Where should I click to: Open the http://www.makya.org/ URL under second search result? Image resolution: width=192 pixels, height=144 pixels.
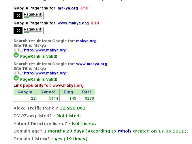click(46, 73)
